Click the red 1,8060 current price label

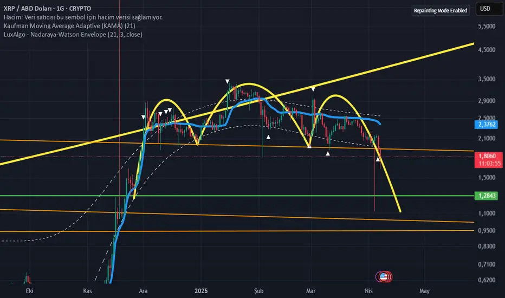(x=488, y=156)
